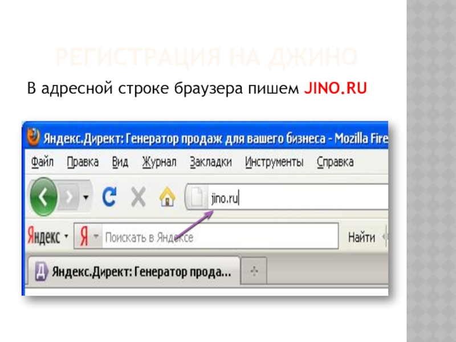
Task: Open the Справка menu
Action: point(335,162)
